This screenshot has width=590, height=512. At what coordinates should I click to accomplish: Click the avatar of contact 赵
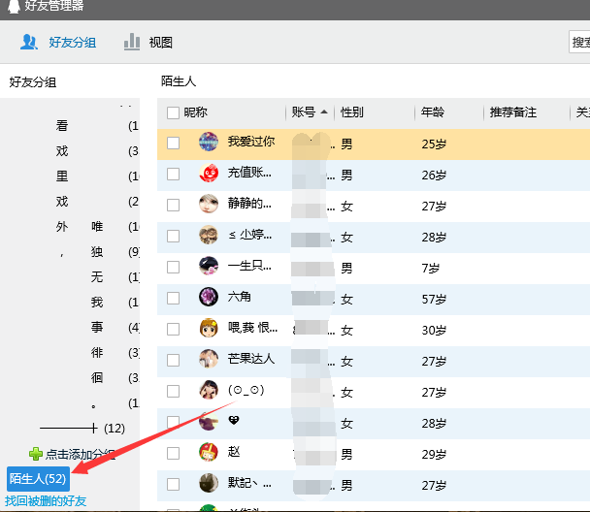(x=208, y=452)
